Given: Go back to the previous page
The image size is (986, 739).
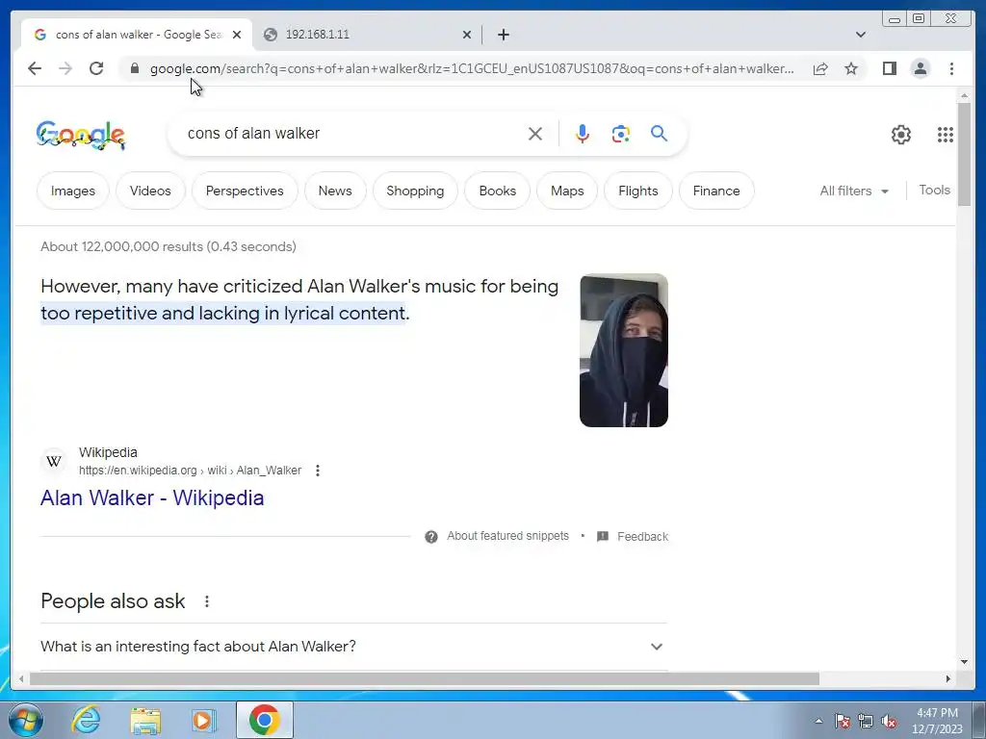Looking at the screenshot, I should click(x=35, y=68).
